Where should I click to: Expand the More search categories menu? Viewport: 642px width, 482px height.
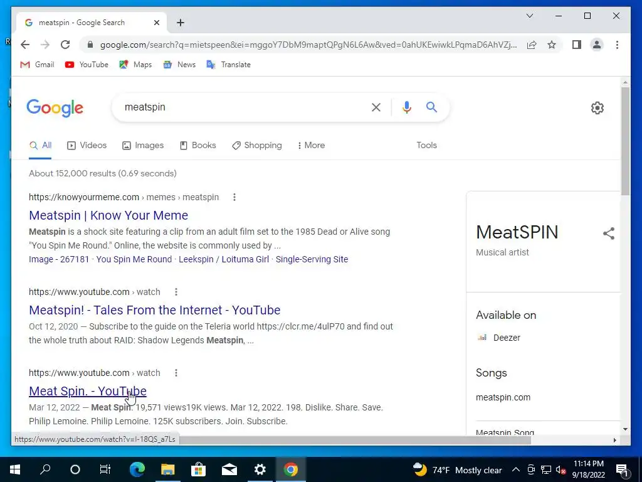coord(311,145)
